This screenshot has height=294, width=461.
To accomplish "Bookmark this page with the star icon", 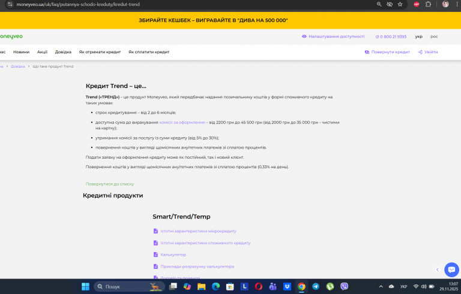I will 400,4.
